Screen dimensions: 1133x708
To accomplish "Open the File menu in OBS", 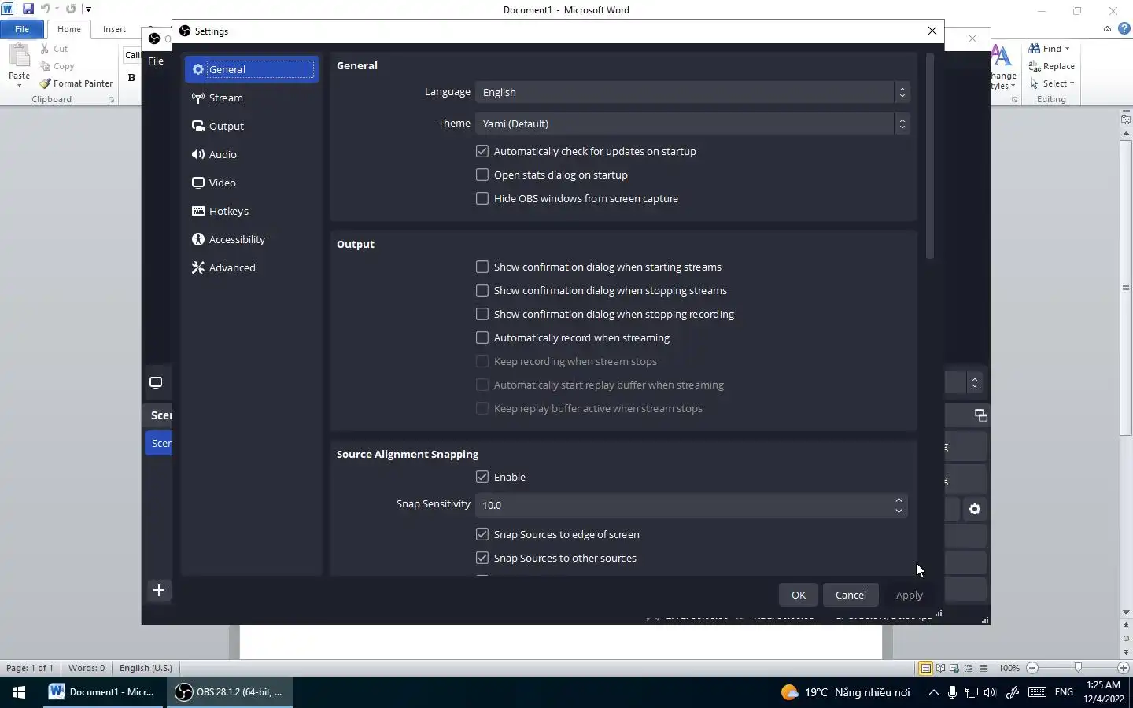I will click(156, 61).
